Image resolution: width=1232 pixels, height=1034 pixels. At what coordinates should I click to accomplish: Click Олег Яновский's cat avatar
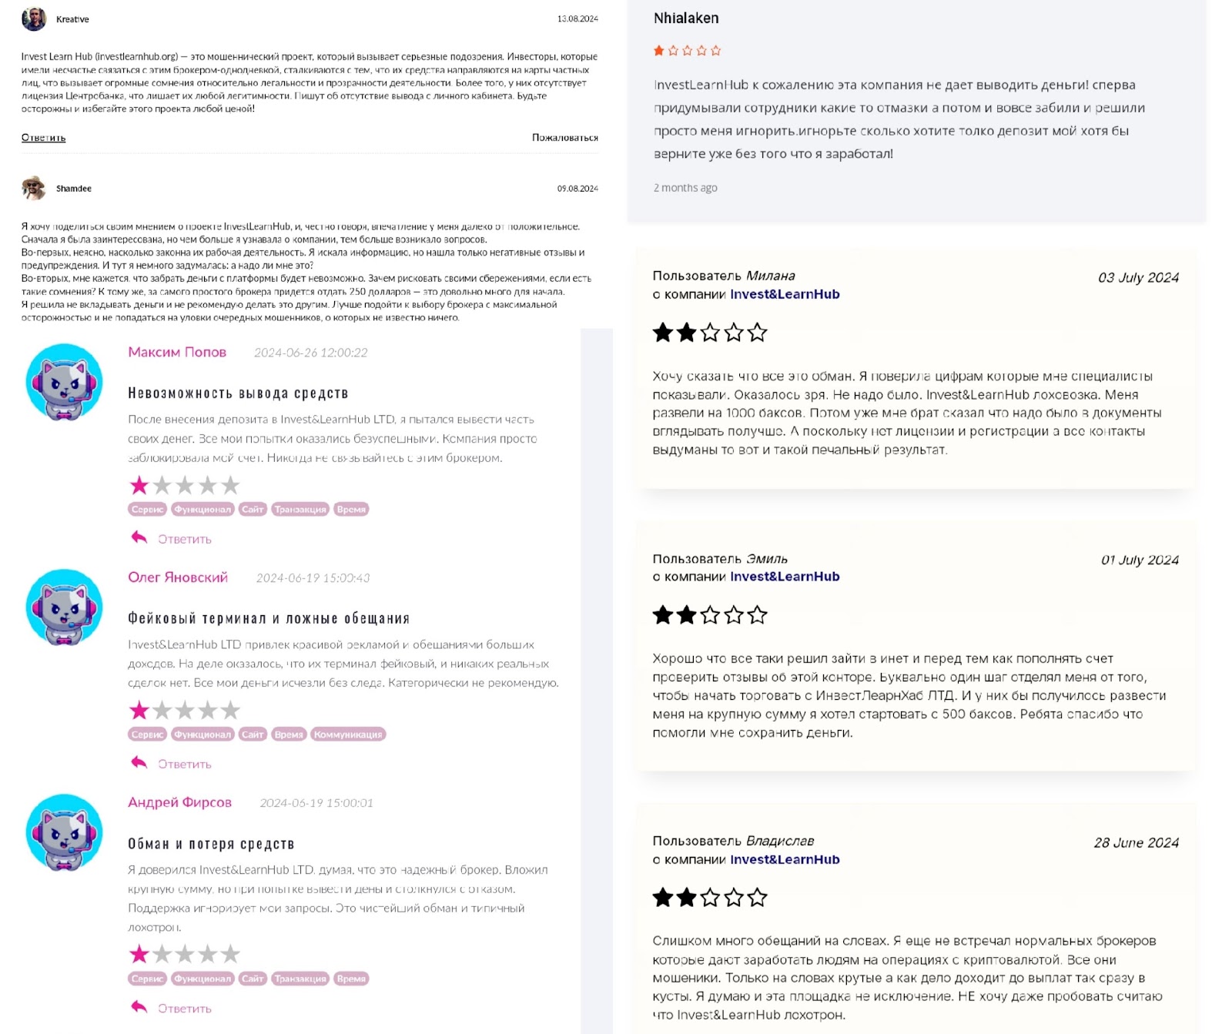65,607
